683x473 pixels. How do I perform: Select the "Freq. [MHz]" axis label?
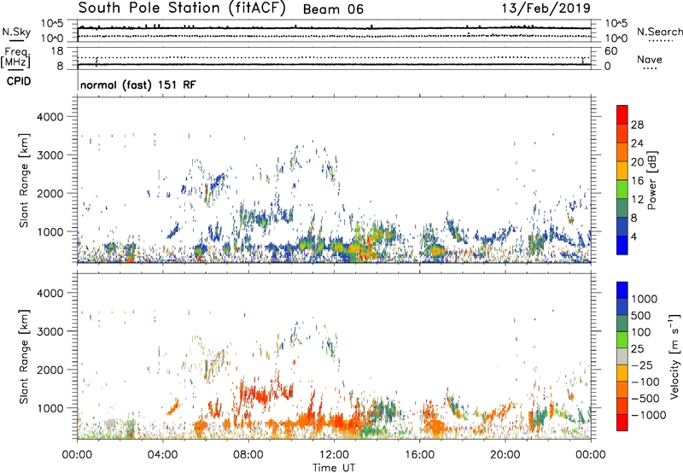pos(15,57)
